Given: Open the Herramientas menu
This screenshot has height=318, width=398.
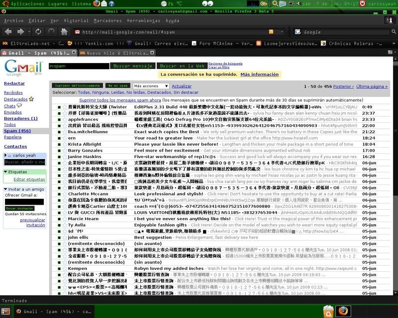Looking at the screenshot, I should [x=144, y=20].
